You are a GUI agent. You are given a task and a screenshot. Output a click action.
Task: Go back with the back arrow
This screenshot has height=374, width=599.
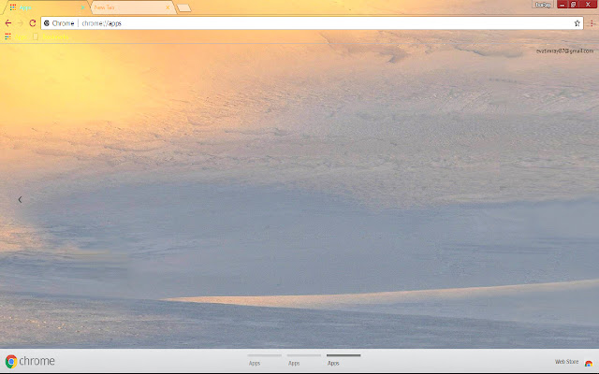pos(8,23)
